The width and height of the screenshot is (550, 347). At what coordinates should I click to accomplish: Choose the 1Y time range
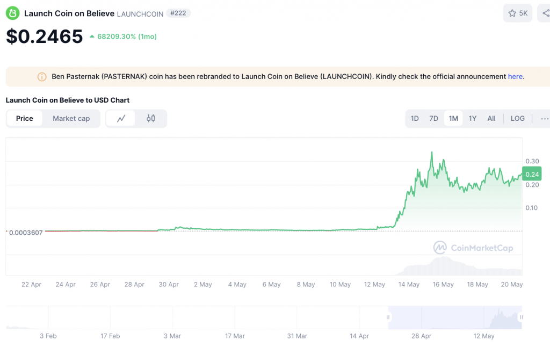tap(473, 119)
